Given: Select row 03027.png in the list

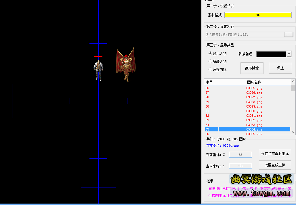Looking at the screenshot, I should [247, 97].
